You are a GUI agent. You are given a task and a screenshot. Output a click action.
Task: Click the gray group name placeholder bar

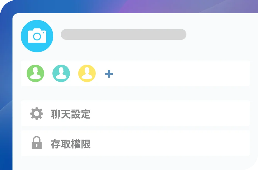[123, 35]
